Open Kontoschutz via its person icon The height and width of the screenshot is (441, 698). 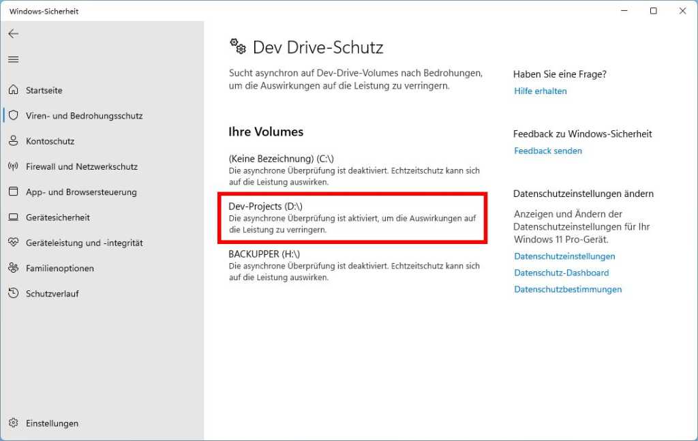pos(14,141)
